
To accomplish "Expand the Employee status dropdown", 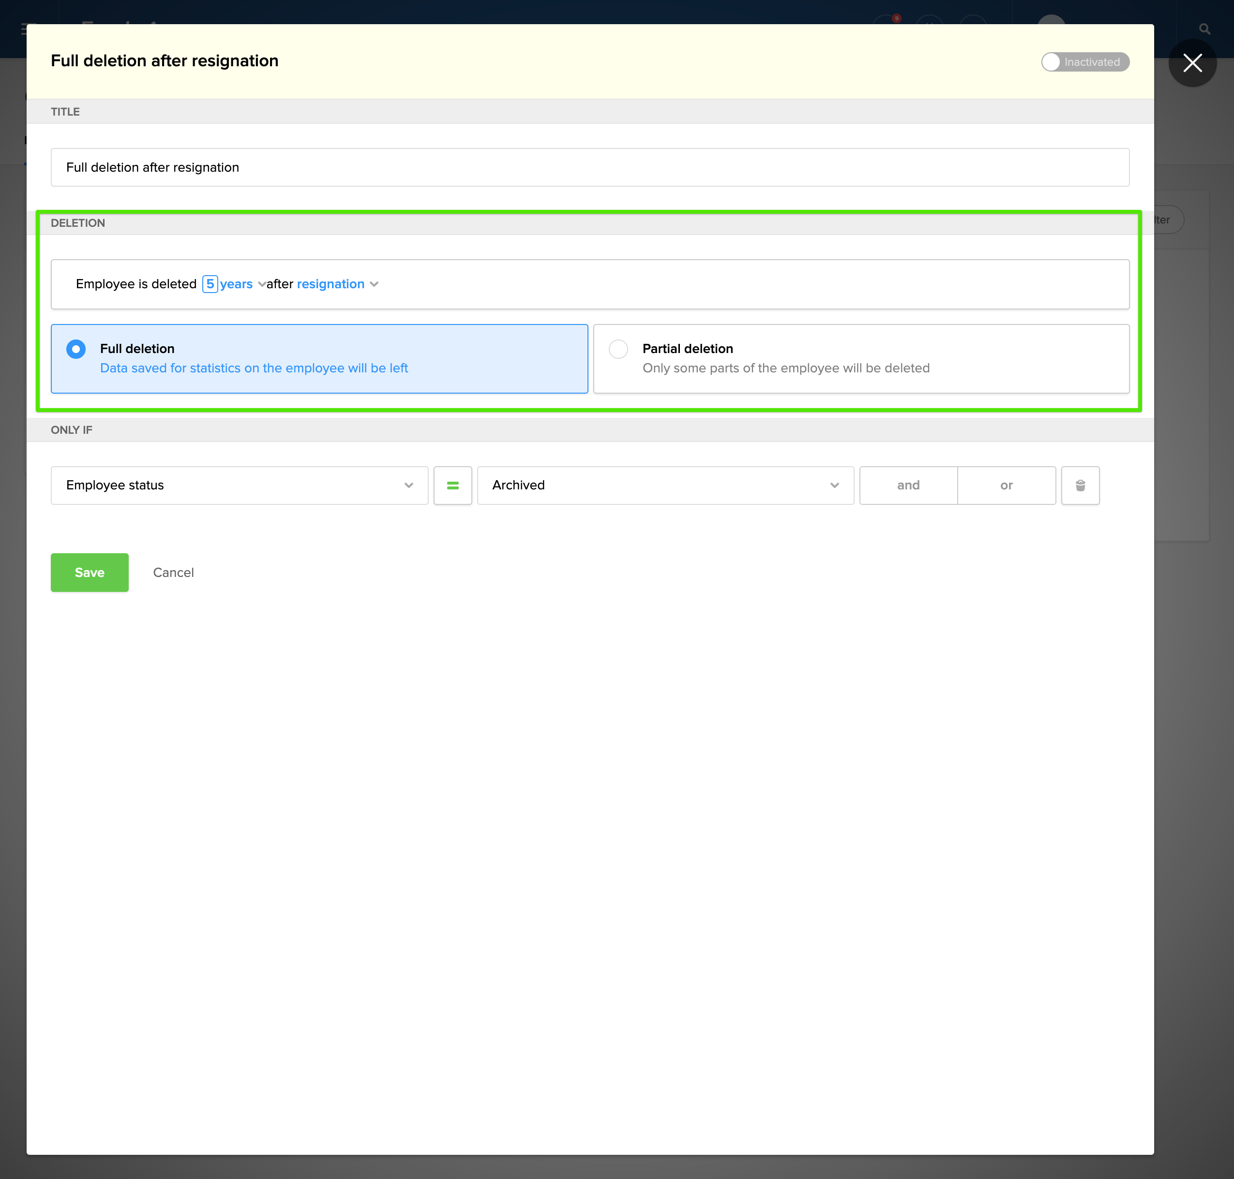I will [x=239, y=485].
